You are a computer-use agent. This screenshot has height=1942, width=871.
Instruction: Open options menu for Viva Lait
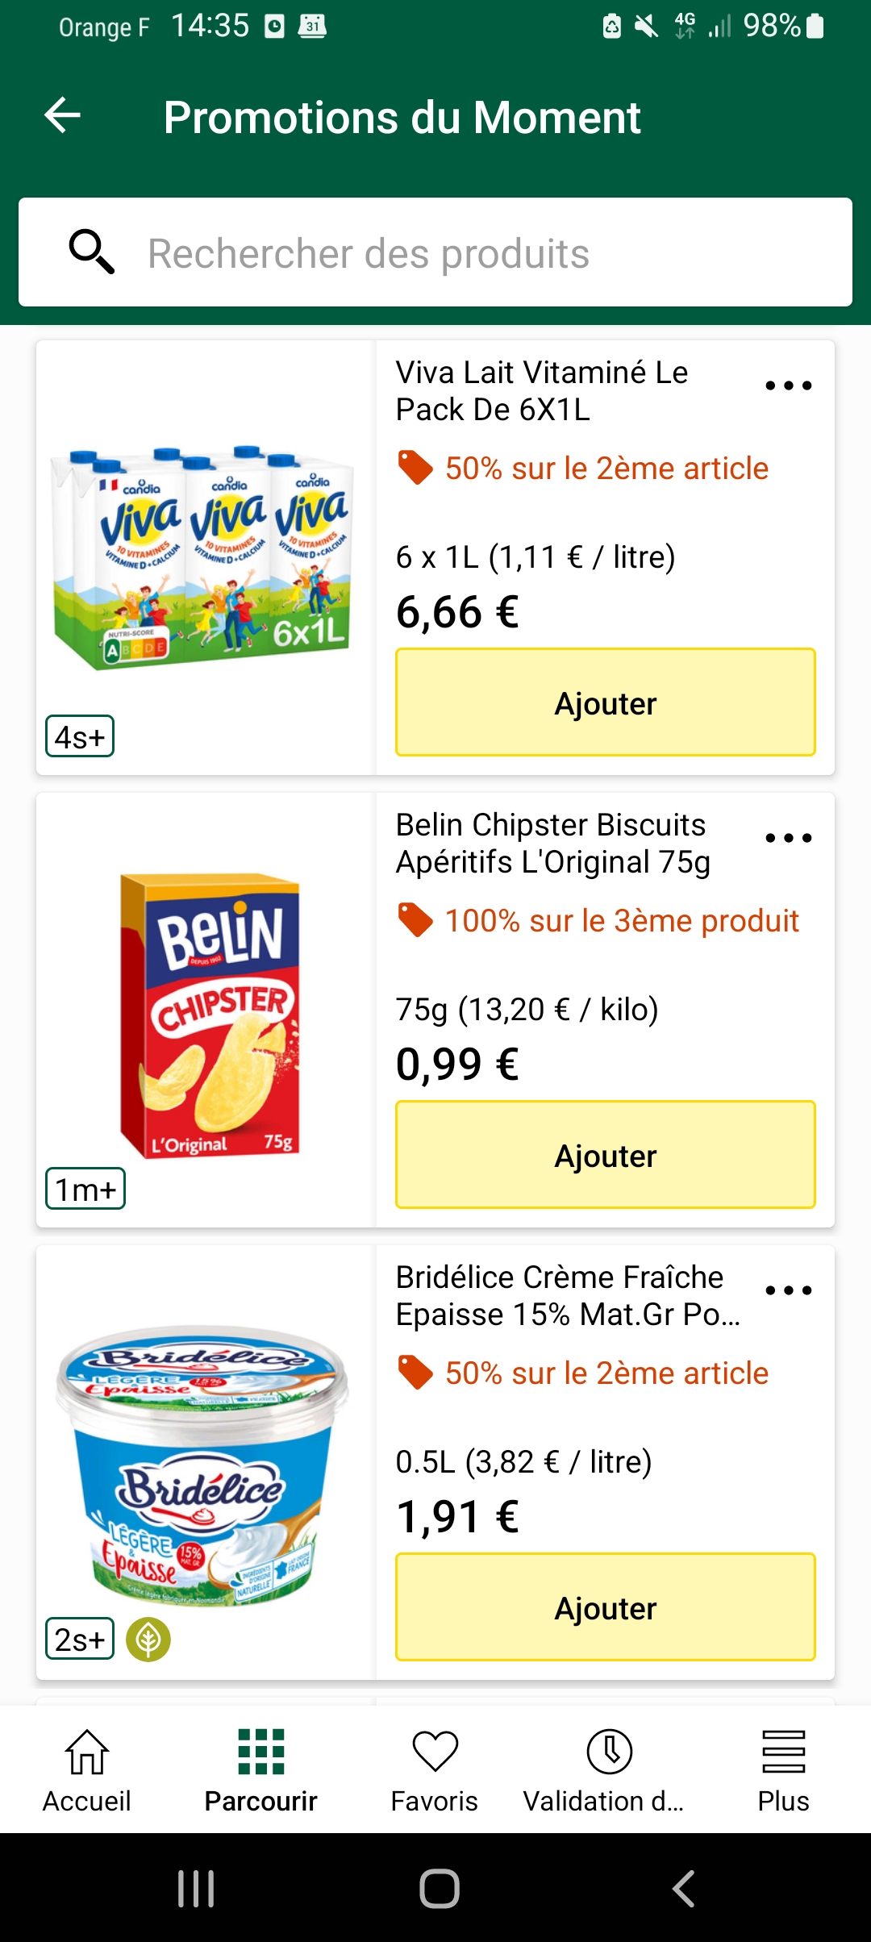tap(788, 385)
